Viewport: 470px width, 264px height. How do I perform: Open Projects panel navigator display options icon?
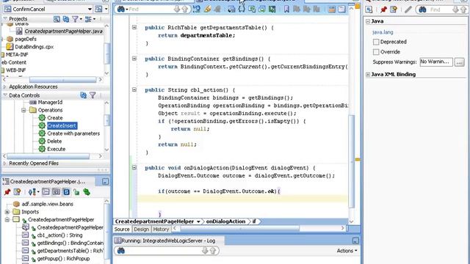88,19
